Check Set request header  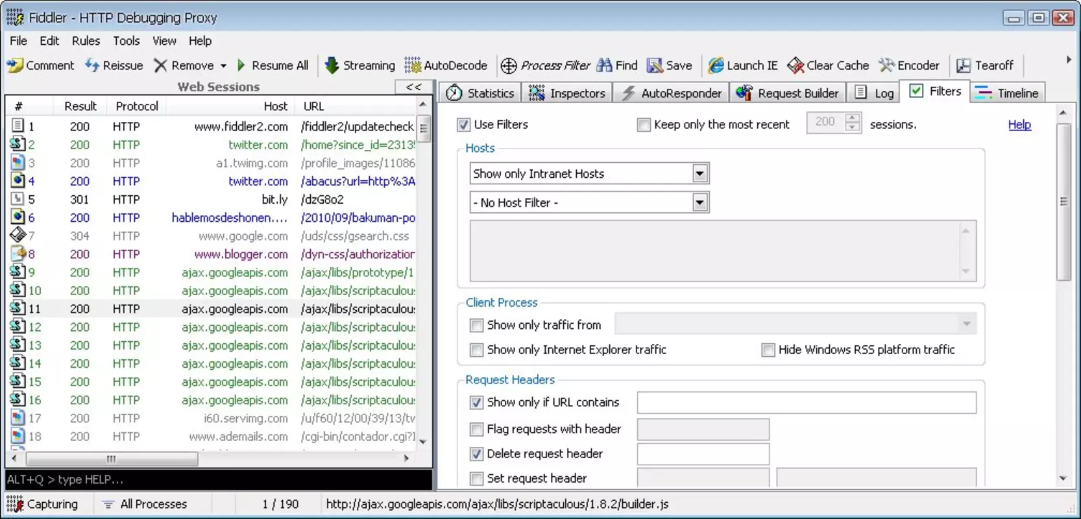tap(476, 478)
